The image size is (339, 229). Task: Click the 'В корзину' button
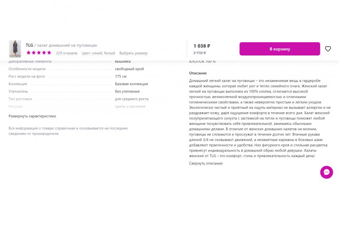pos(280,49)
